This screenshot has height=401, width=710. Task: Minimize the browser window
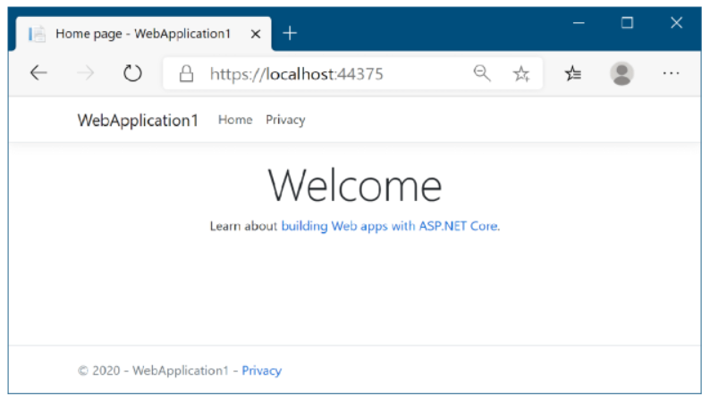579,23
